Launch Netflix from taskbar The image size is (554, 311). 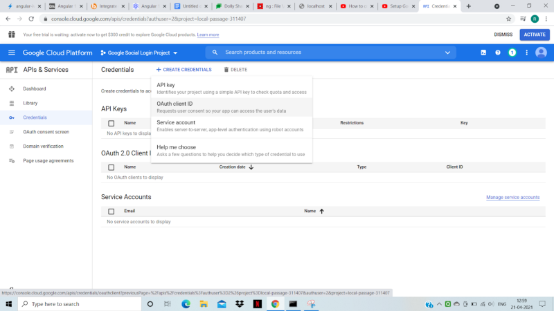coord(257,304)
